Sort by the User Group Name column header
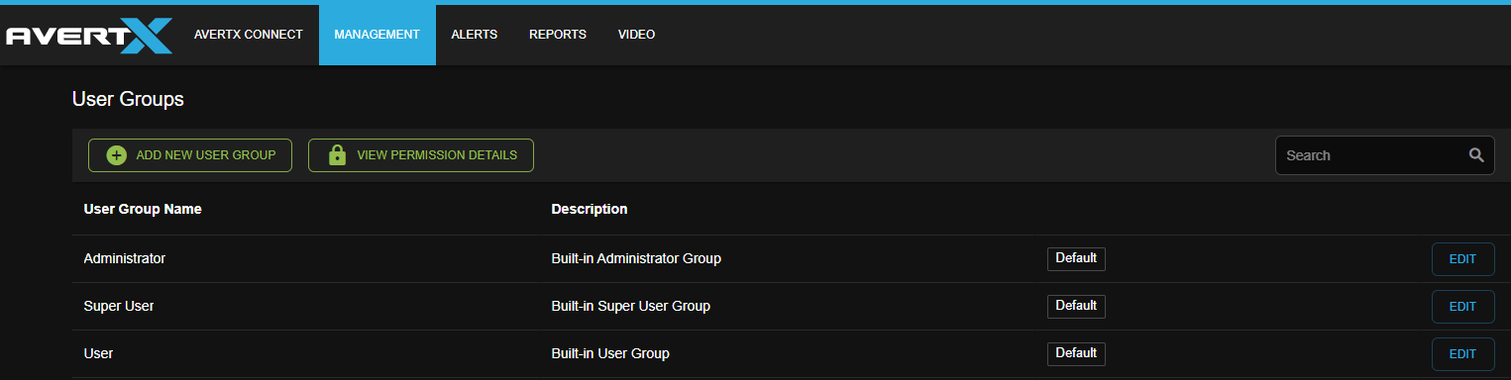Viewport: 1511px width, 380px height. (x=143, y=210)
